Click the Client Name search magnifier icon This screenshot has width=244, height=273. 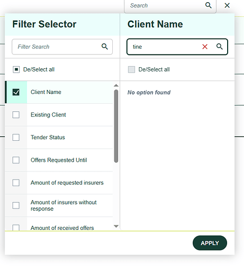point(219,46)
